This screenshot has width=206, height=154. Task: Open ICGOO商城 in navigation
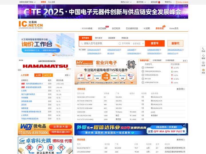[x=87, y=29]
